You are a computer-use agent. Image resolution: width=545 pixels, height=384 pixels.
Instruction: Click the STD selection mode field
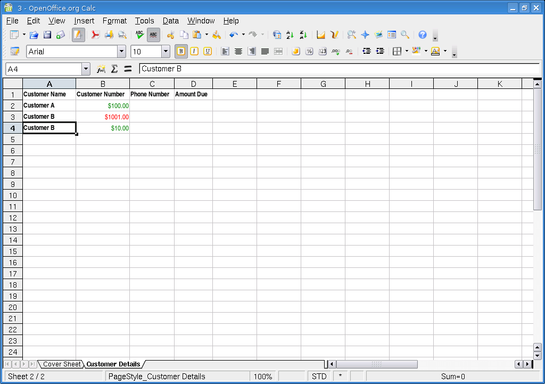click(319, 377)
